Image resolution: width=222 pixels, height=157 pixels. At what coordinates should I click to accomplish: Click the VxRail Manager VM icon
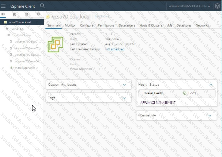pos(11,68)
